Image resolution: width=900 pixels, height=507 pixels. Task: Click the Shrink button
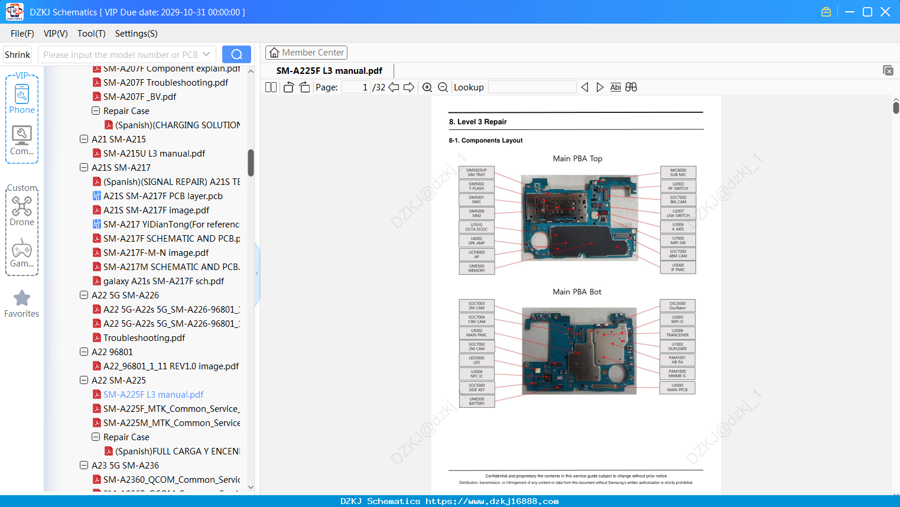pos(18,54)
